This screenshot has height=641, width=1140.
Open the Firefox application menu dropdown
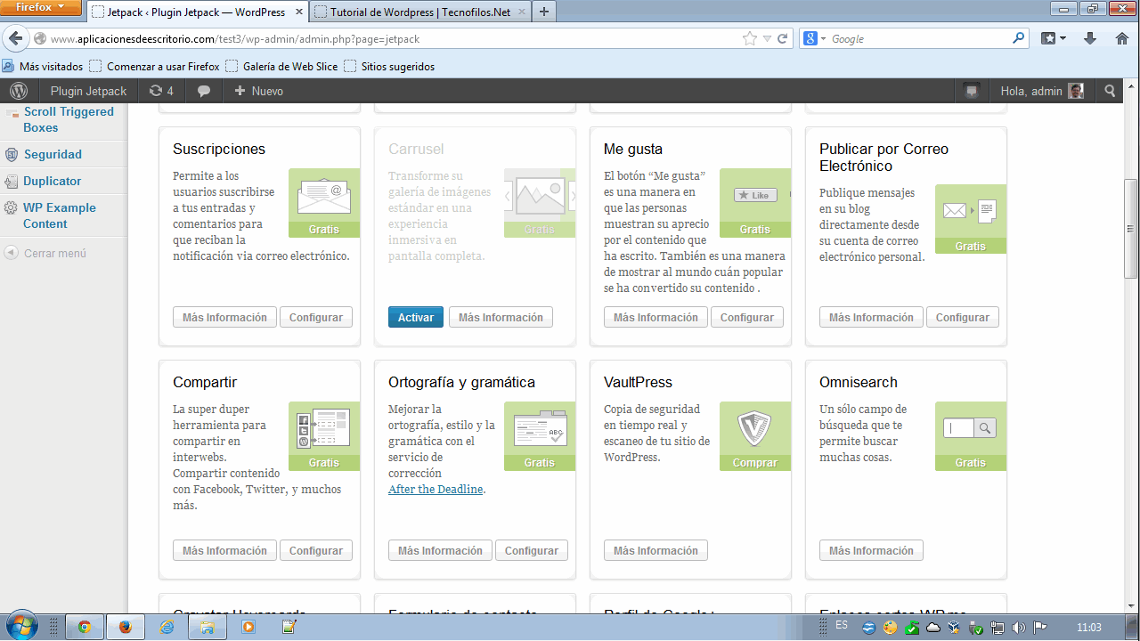(x=41, y=8)
